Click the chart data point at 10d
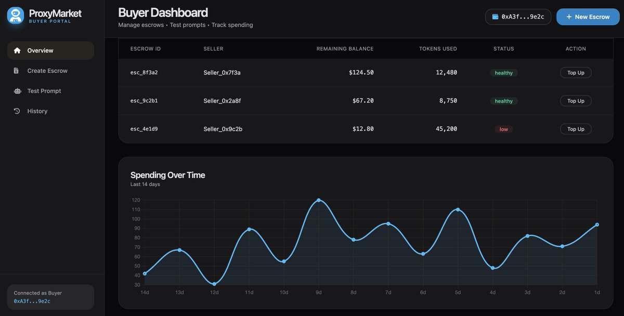The height and width of the screenshot is (316, 624). [x=284, y=261]
